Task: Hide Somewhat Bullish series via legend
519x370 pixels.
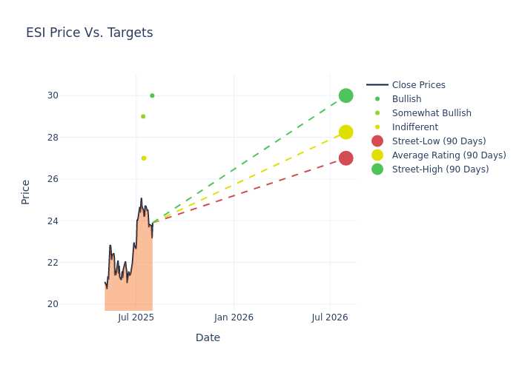Action: [x=419, y=113]
